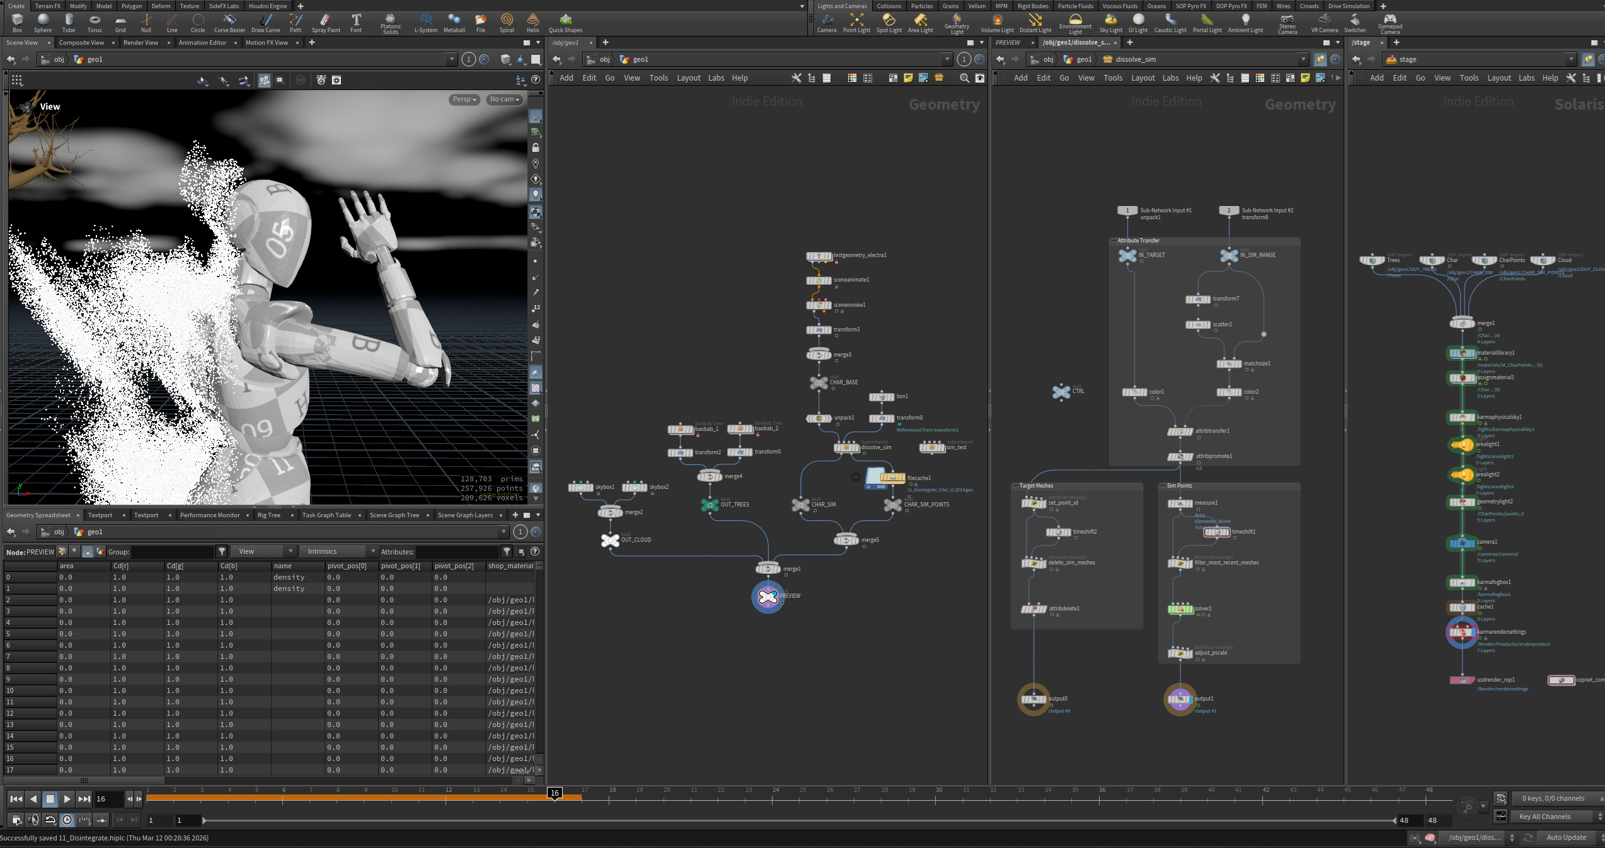This screenshot has width=1605, height=848.
Task: Toggle the real-time playback clock button
Action: pos(67,820)
